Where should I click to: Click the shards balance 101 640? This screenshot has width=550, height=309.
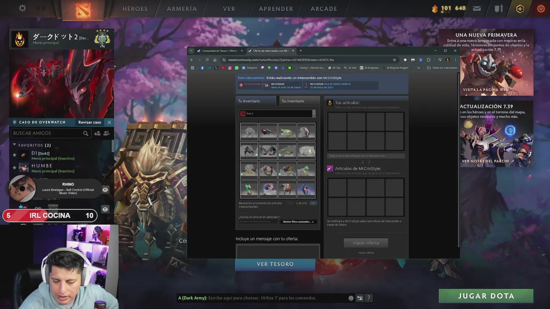[x=449, y=8]
